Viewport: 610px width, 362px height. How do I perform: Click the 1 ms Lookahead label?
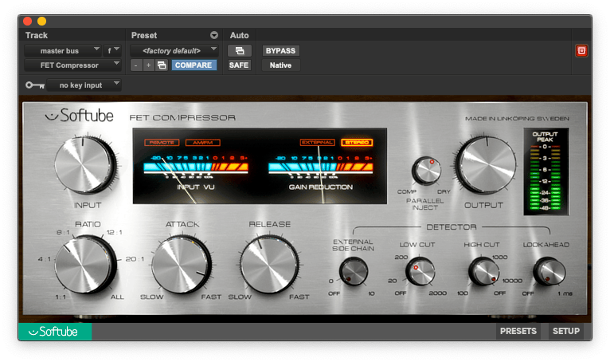(565, 293)
